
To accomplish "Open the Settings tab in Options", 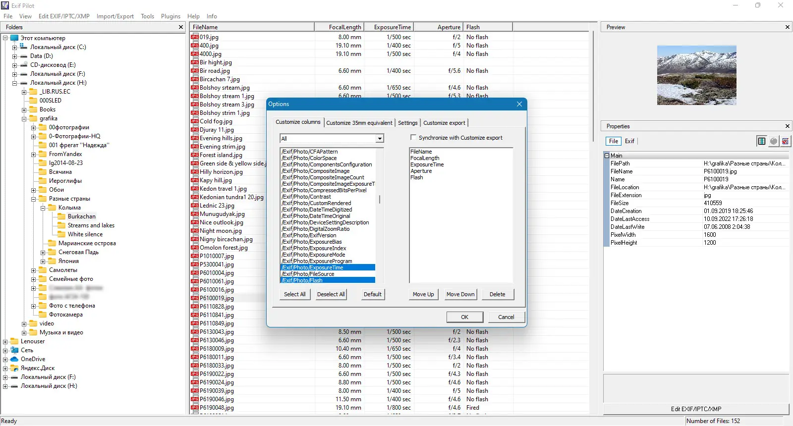I will tap(408, 123).
